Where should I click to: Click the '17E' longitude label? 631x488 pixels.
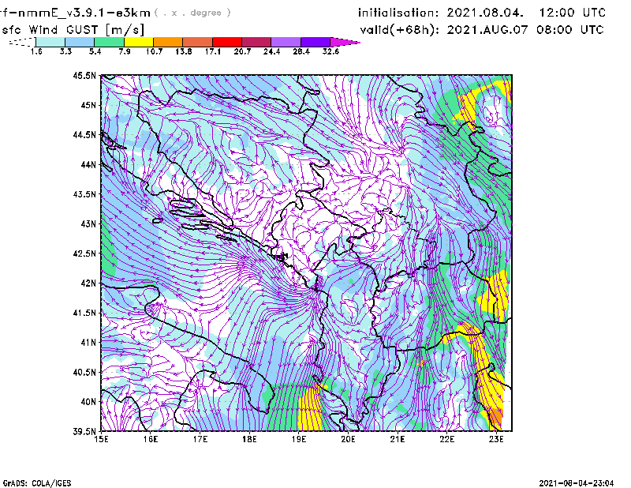(x=200, y=439)
